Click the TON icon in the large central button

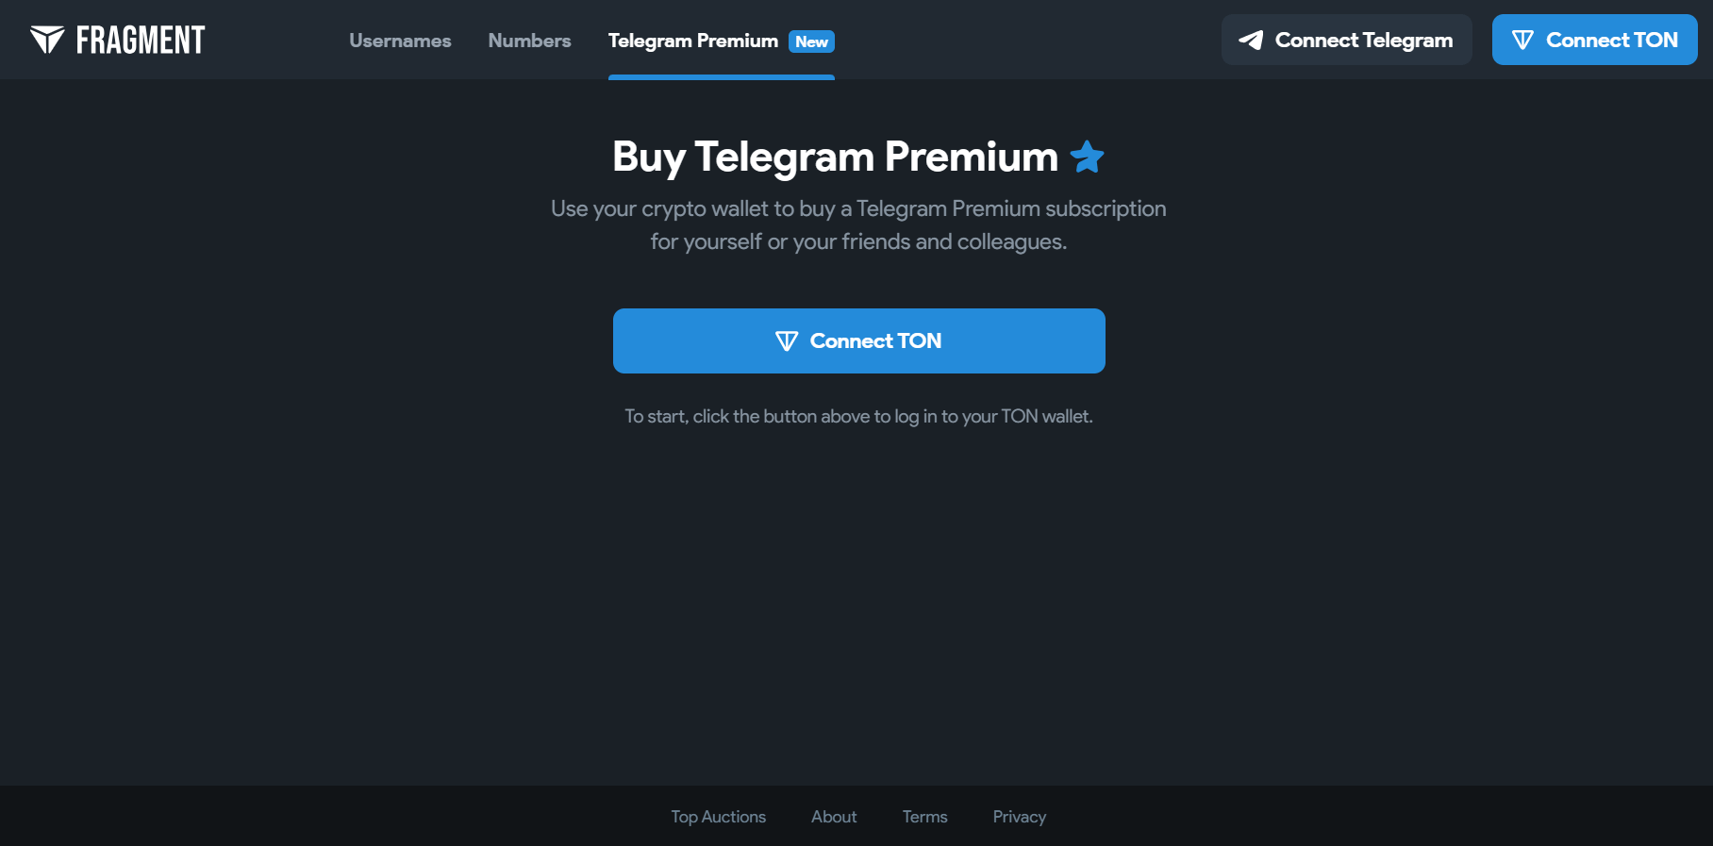coord(786,340)
